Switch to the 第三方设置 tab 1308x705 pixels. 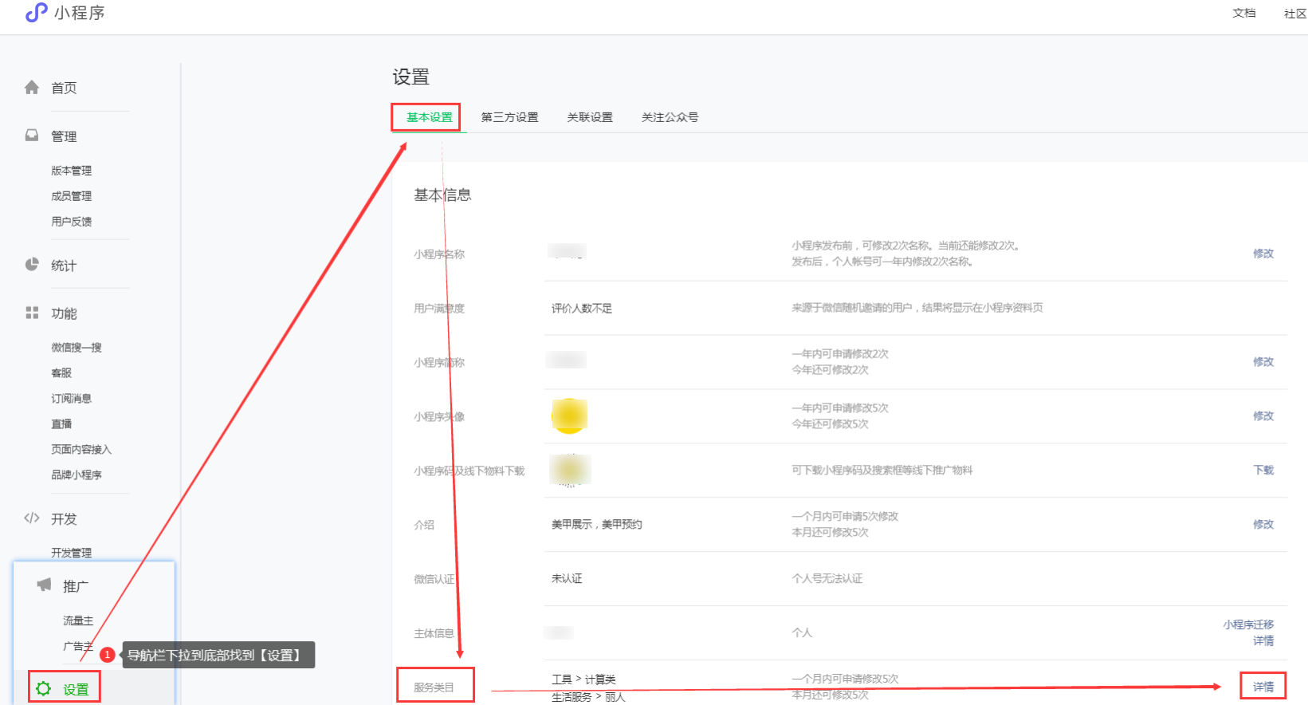click(x=509, y=117)
